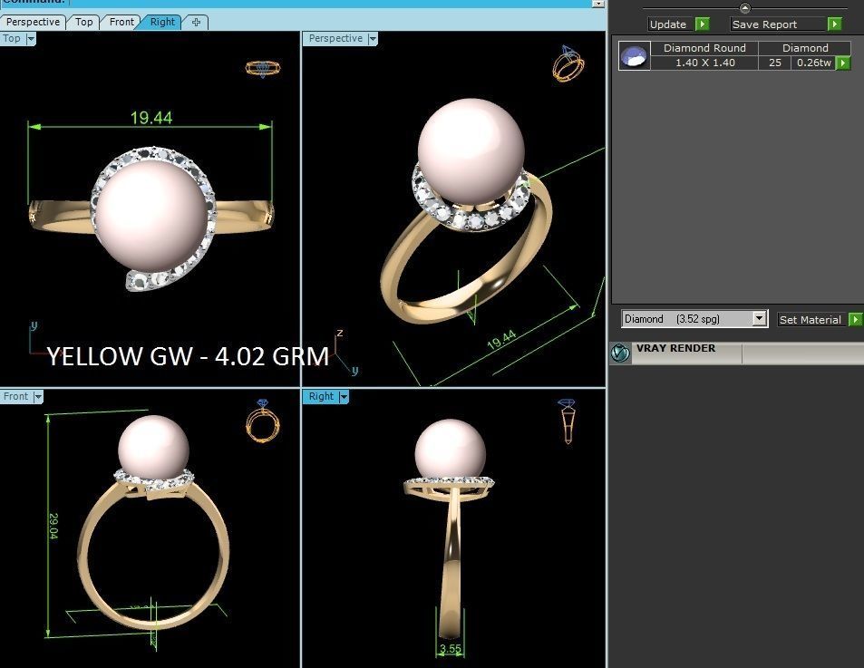
Task: Open the Front viewport title dropdown arrow
Action: [37, 396]
